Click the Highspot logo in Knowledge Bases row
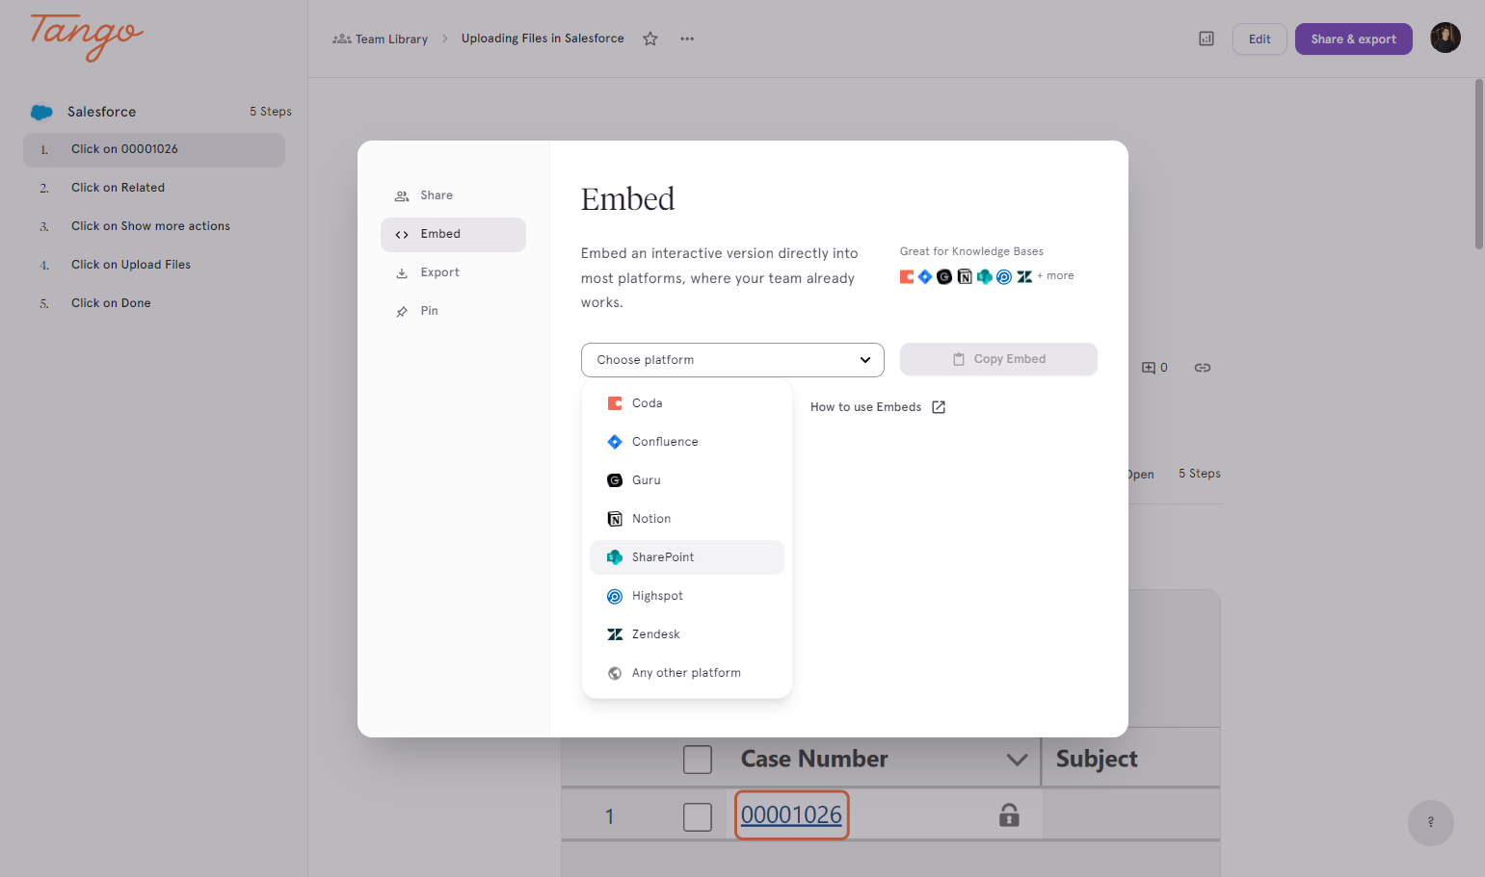Screen dimensions: 1485x877 (x=1004, y=276)
